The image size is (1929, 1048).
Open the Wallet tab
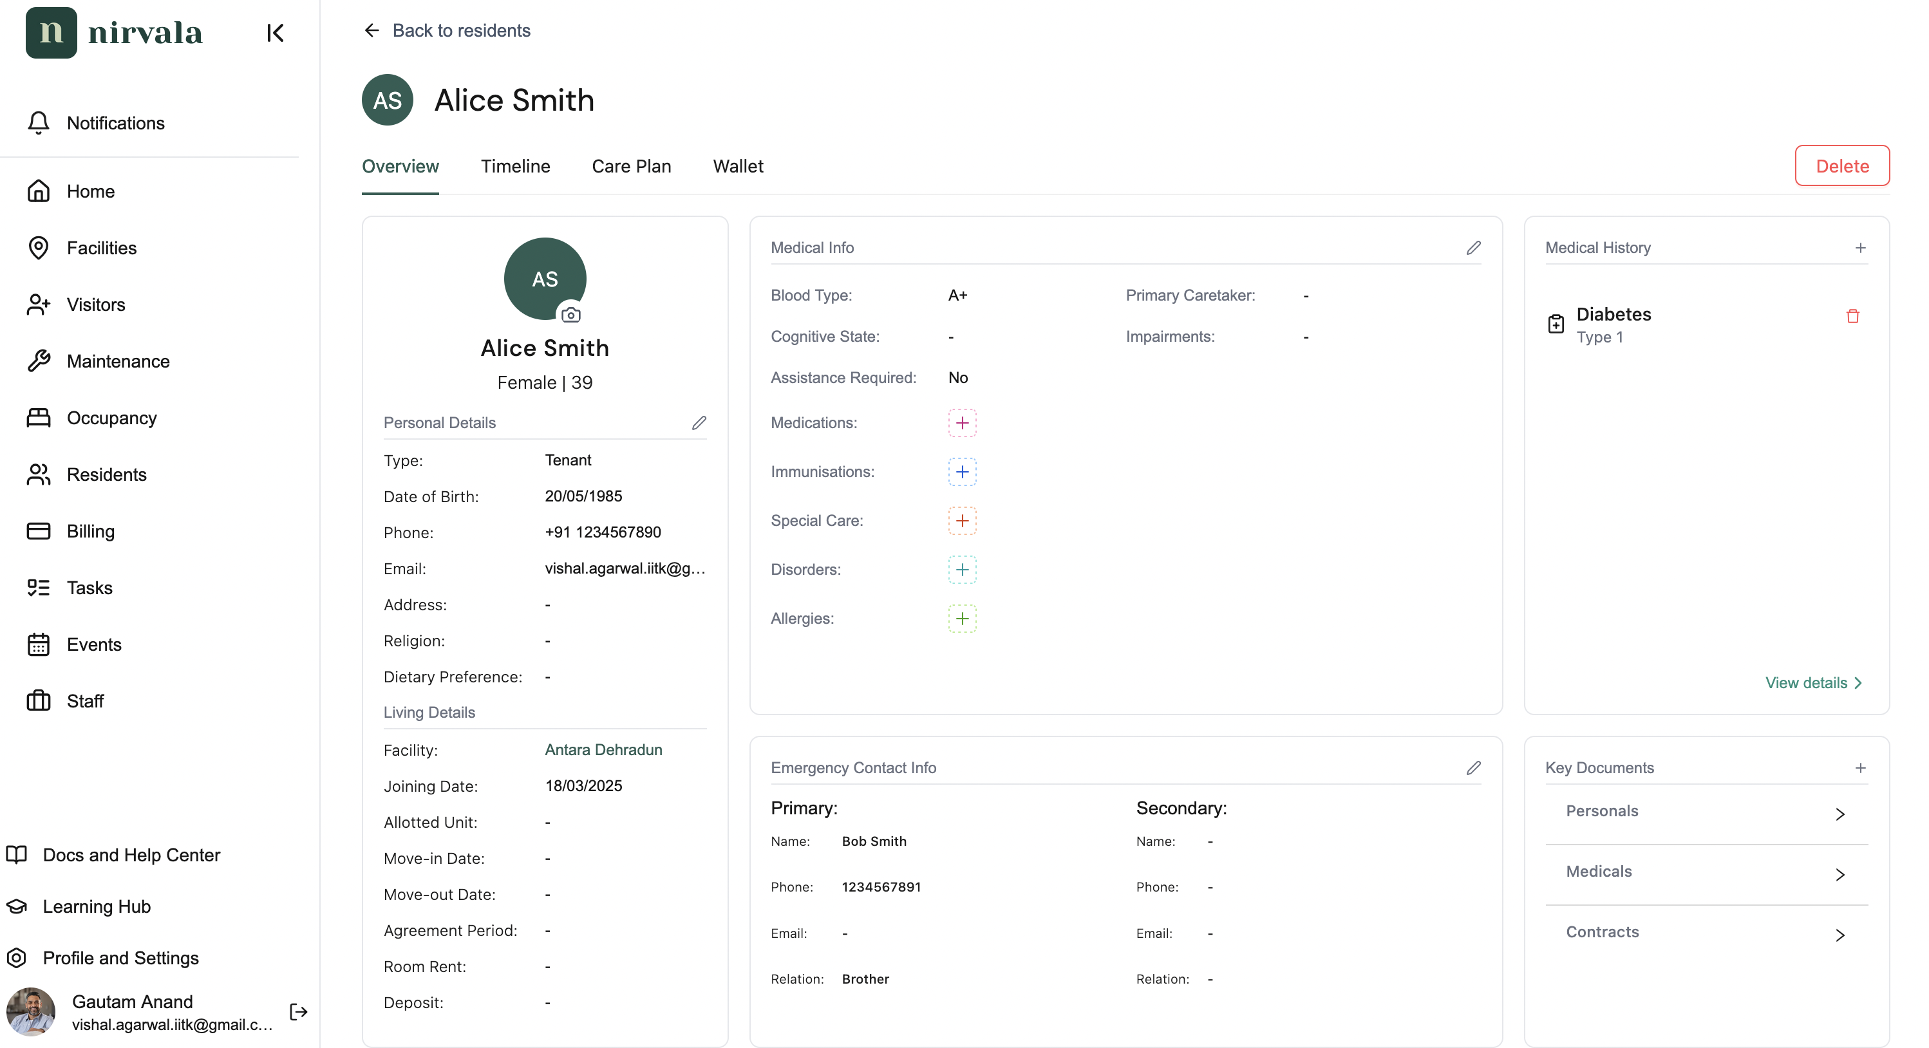738,166
